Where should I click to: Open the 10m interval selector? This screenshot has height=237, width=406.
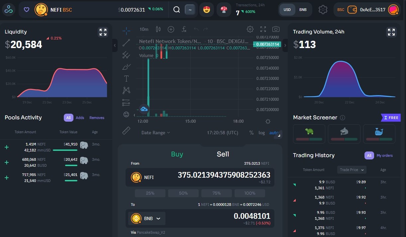144,29
